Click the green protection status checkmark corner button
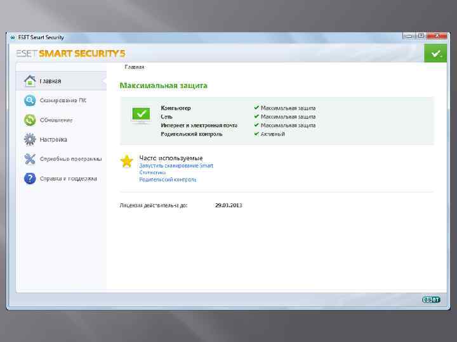 (435, 53)
